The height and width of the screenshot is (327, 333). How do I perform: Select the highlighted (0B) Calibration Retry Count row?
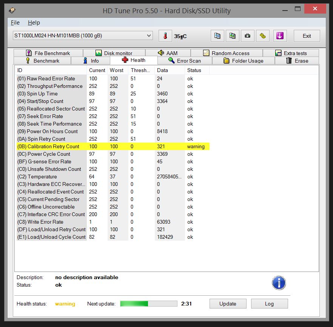click(x=113, y=146)
